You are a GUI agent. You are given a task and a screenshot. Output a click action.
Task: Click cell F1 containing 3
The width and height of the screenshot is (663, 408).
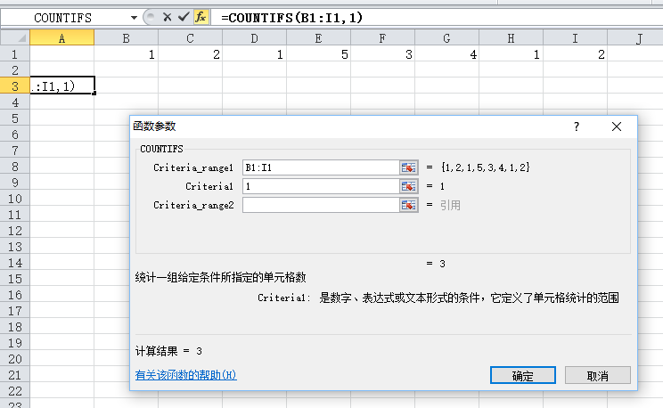pyautogui.click(x=382, y=54)
